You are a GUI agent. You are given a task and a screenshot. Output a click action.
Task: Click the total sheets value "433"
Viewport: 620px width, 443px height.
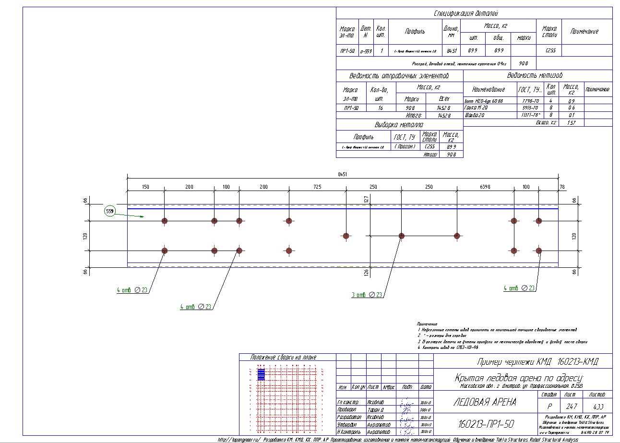point(597,406)
